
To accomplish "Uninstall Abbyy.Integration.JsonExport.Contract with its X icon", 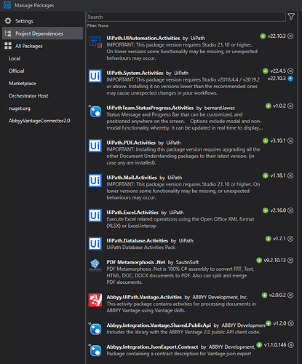I will 290,345.
